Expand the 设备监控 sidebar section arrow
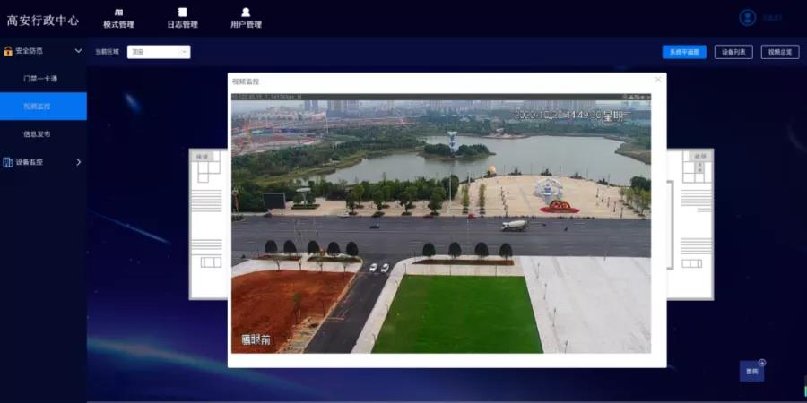The image size is (807, 403). click(79, 162)
